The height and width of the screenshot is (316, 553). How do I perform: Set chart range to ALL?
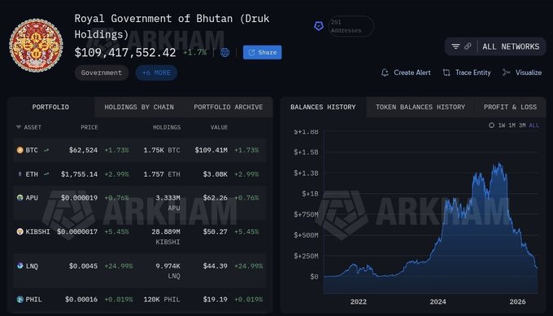pos(534,125)
